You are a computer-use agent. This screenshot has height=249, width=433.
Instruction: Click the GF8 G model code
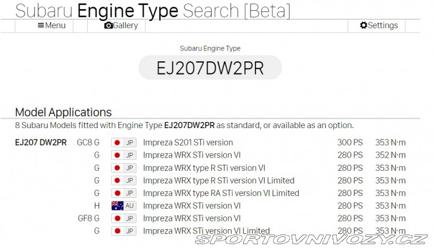(88, 218)
